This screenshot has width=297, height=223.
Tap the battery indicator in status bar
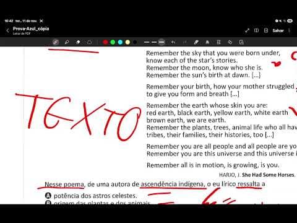290,21
